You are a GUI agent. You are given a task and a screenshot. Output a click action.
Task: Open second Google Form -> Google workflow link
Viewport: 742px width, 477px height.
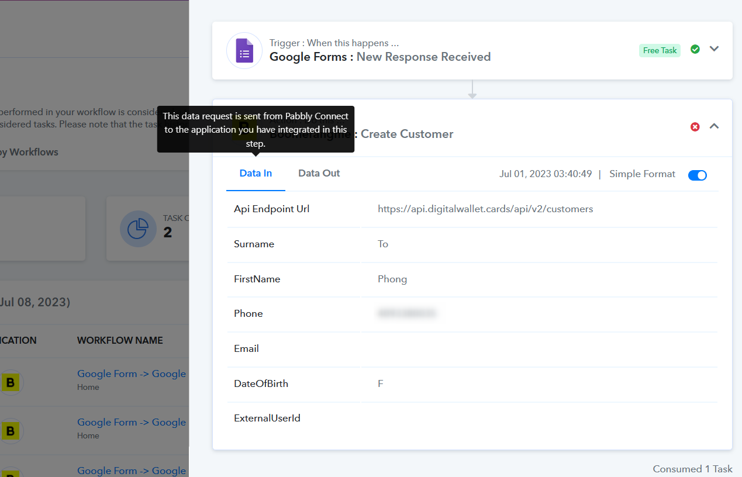click(132, 422)
